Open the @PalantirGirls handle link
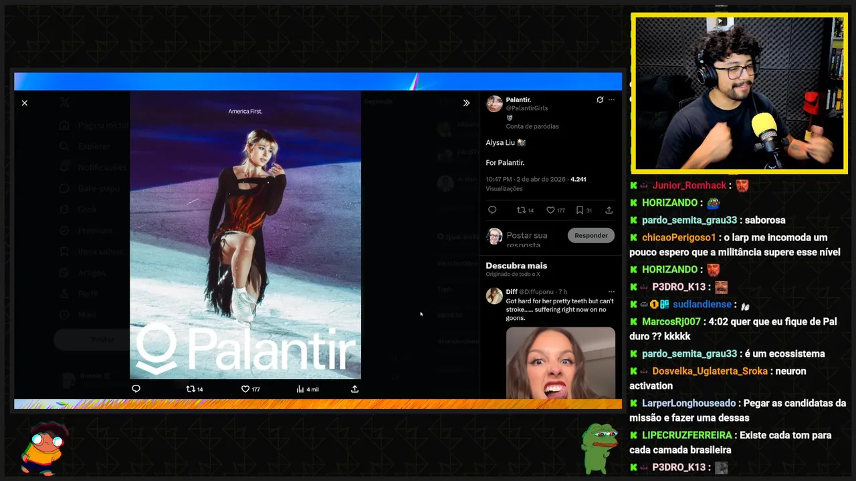The image size is (856, 481). tap(527, 108)
